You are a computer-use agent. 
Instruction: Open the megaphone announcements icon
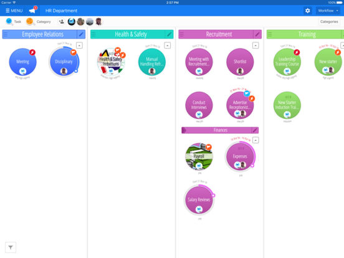(x=32, y=11)
